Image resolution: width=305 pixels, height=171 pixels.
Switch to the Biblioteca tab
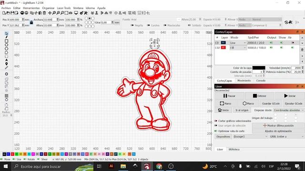tap(234, 150)
